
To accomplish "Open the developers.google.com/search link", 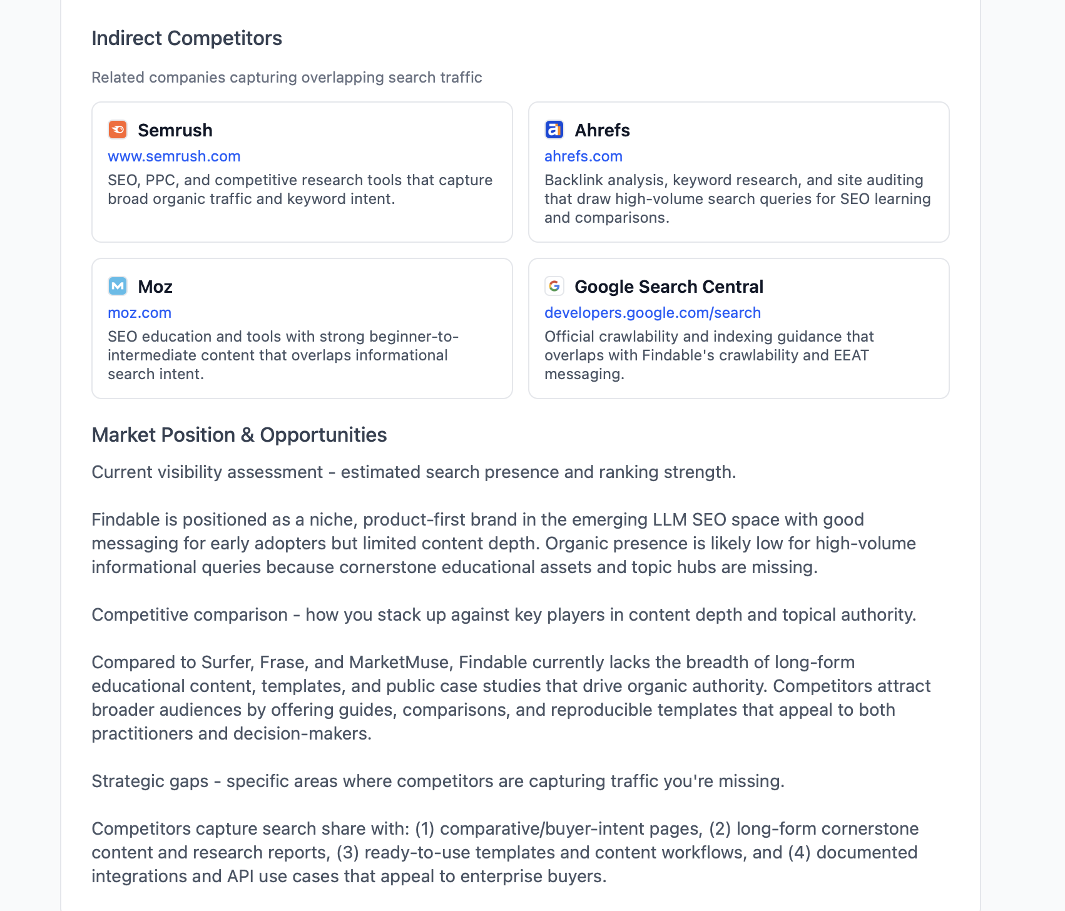I will [653, 313].
